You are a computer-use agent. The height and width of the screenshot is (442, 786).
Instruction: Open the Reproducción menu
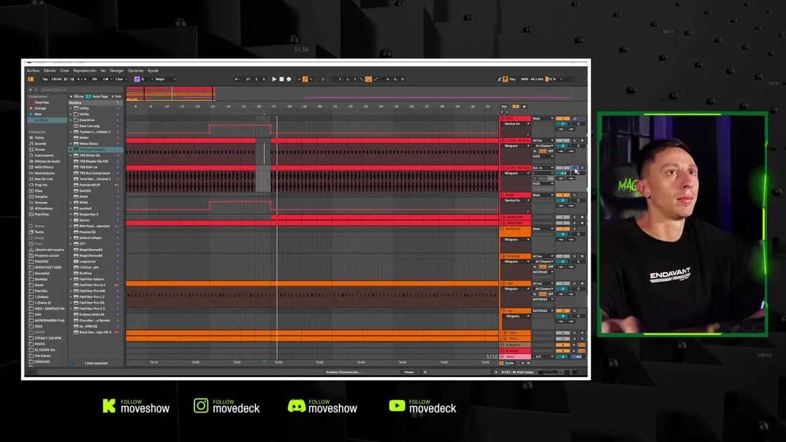[85, 71]
